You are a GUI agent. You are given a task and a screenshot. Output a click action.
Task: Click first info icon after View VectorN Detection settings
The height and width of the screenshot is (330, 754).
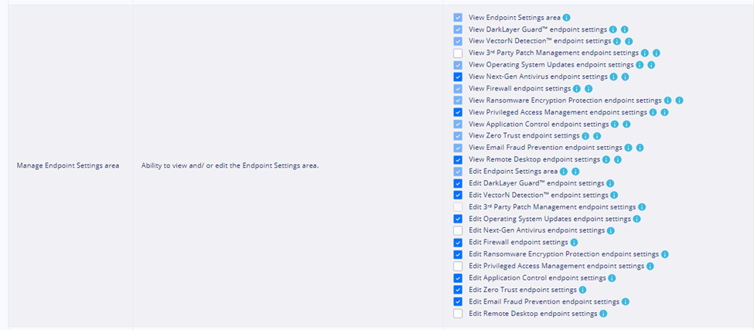tap(617, 41)
